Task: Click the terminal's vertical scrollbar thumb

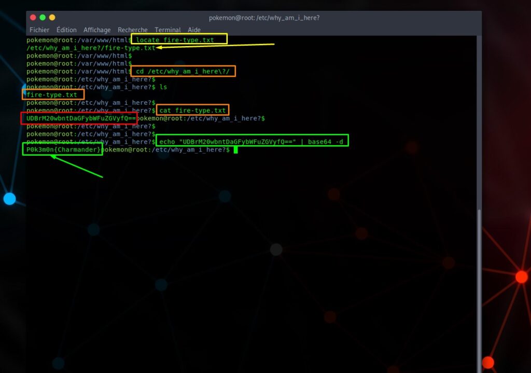Action: [x=479, y=291]
